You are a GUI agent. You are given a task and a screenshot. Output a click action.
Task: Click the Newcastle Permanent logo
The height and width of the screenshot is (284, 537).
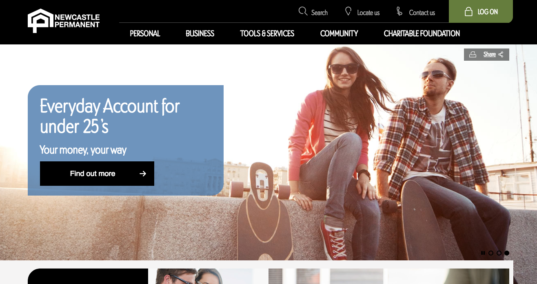[x=64, y=20]
